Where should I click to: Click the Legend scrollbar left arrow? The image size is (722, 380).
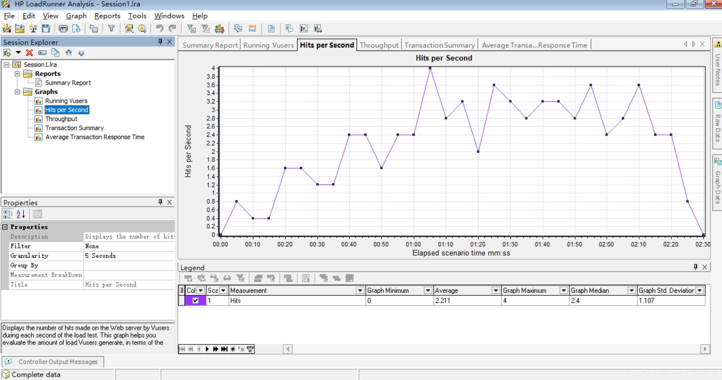[287, 349]
